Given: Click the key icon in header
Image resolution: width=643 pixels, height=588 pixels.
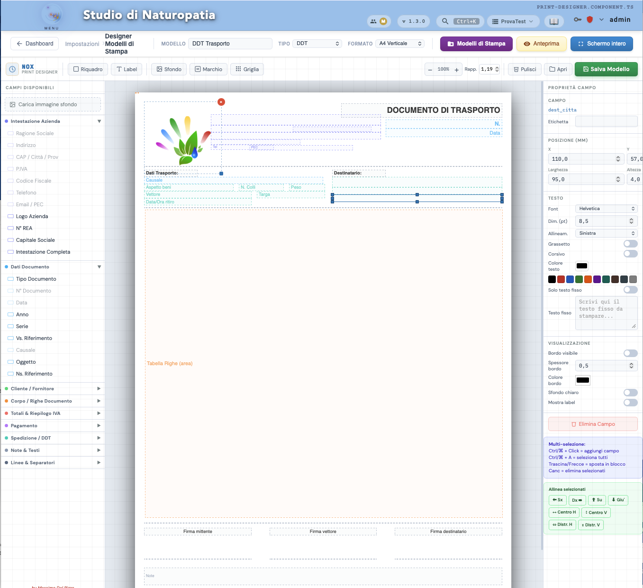Looking at the screenshot, I should [x=578, y=20].
